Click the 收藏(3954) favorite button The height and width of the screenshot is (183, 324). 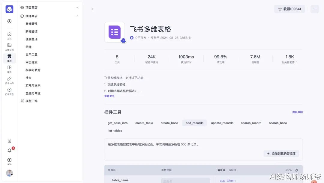289,9
